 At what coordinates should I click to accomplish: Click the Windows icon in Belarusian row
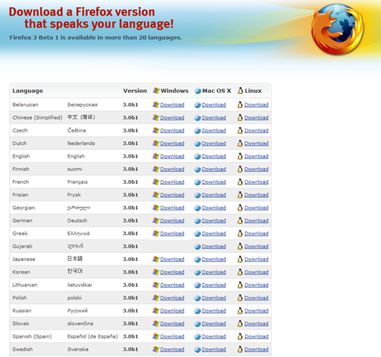coord(156,105)
